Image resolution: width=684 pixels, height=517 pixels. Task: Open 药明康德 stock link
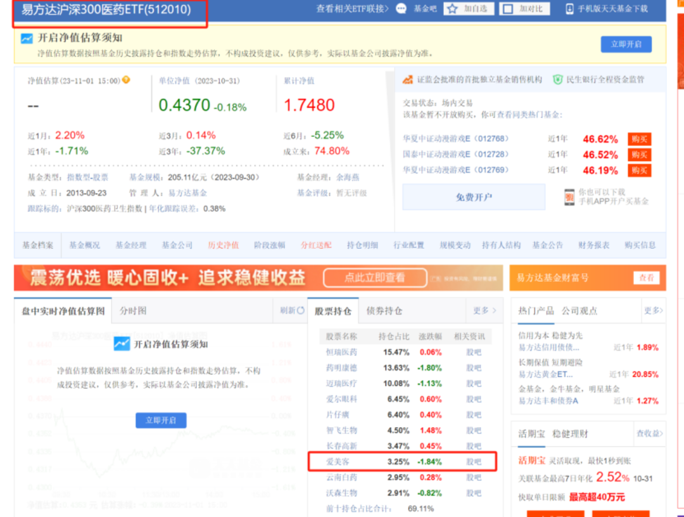point(341,367)
